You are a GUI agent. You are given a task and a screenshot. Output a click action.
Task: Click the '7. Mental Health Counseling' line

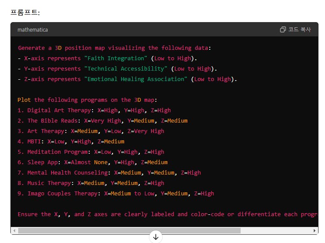pos(109,172)
